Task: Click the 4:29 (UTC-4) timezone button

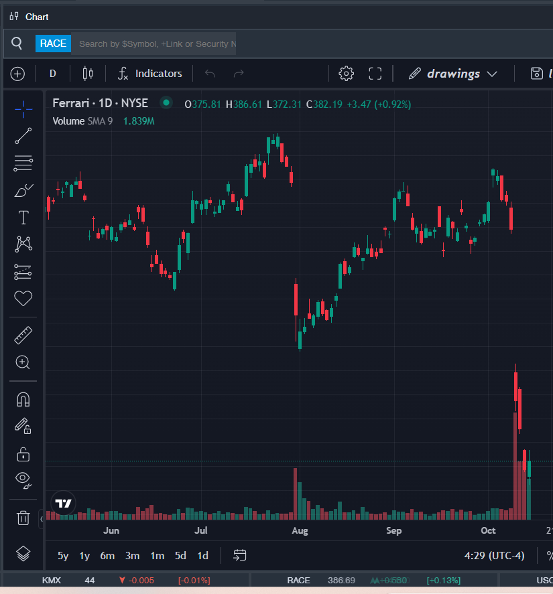Action: [x=494, y=556]
